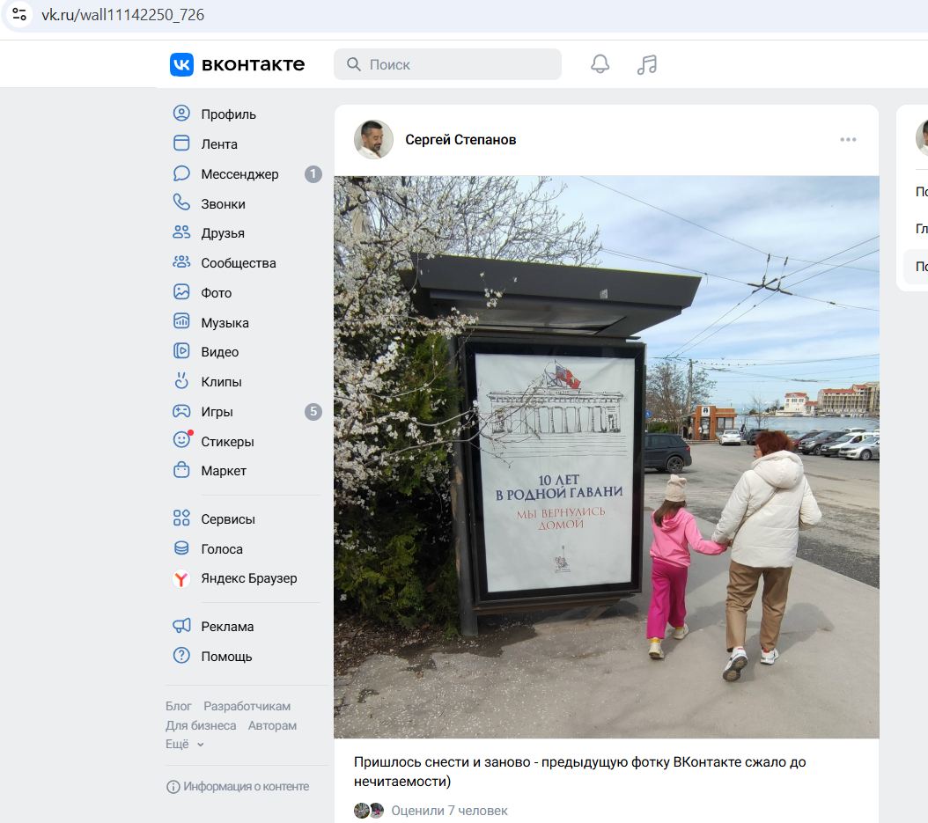Click the Маркет bag icon
The image size is (928, 823).
point(181,470)
